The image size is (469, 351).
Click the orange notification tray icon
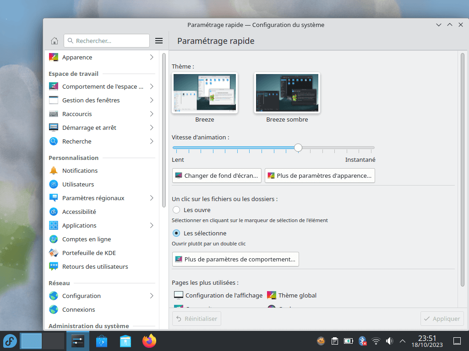click(321, 341)
